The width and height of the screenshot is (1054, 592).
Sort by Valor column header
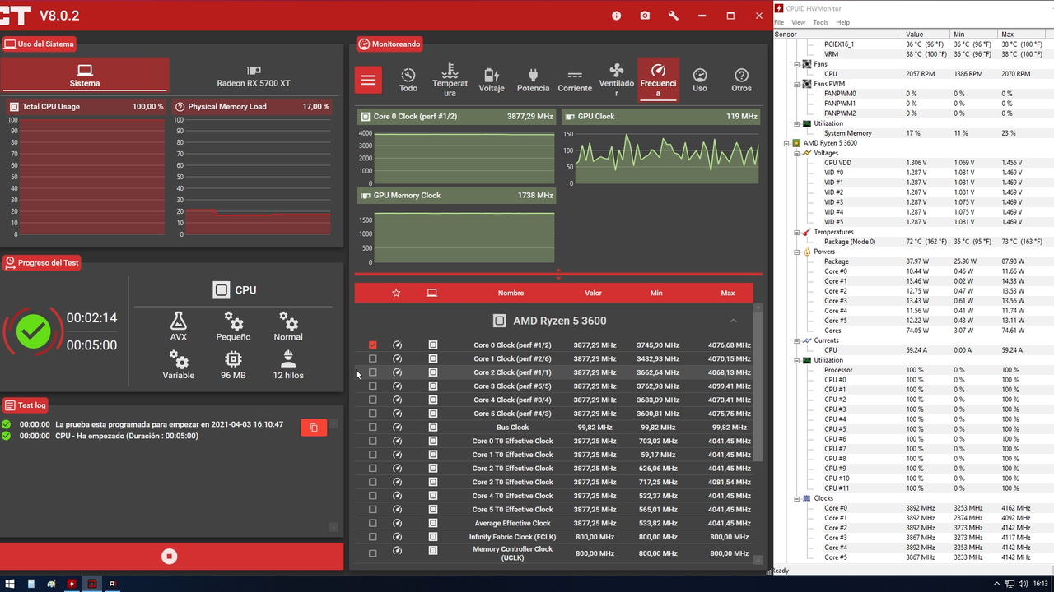[x=593, y=293]
